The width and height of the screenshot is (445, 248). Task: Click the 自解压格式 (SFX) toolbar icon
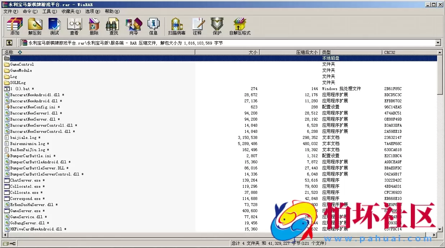[240, 27]
